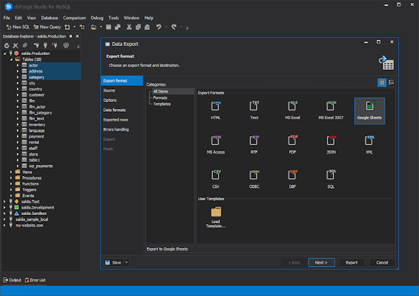Pin the Database Explorer panel
Screen dimensions: 419x296
(71, 36)
